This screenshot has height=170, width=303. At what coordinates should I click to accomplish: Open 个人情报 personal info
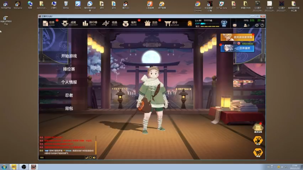pos(69,82)
